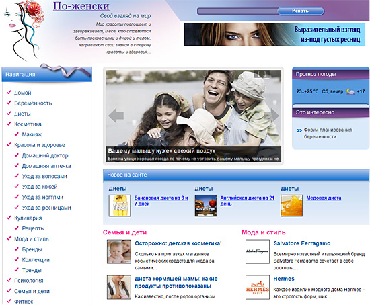The height and width of the screenshot is (305, 370).
Task: Open Рецепты subsection
Action: point(33,228)
